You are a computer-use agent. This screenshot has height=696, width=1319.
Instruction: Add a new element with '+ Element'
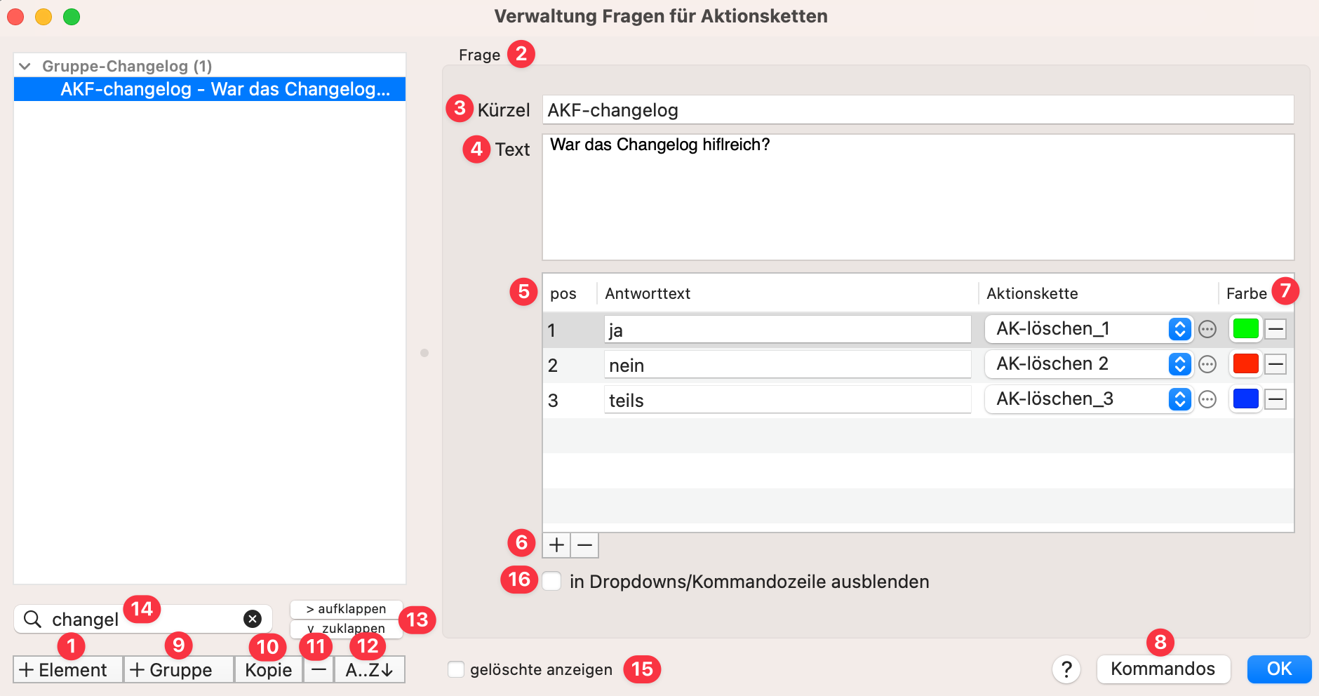tap(68, 669)
